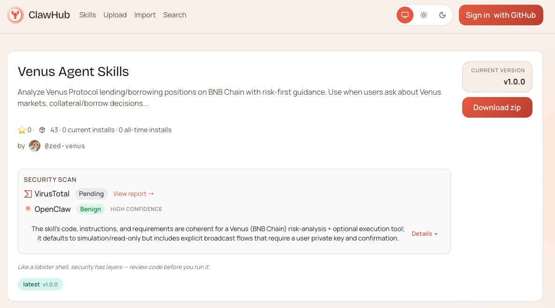Click the SECURITY SCAN heading

(50, 180)
